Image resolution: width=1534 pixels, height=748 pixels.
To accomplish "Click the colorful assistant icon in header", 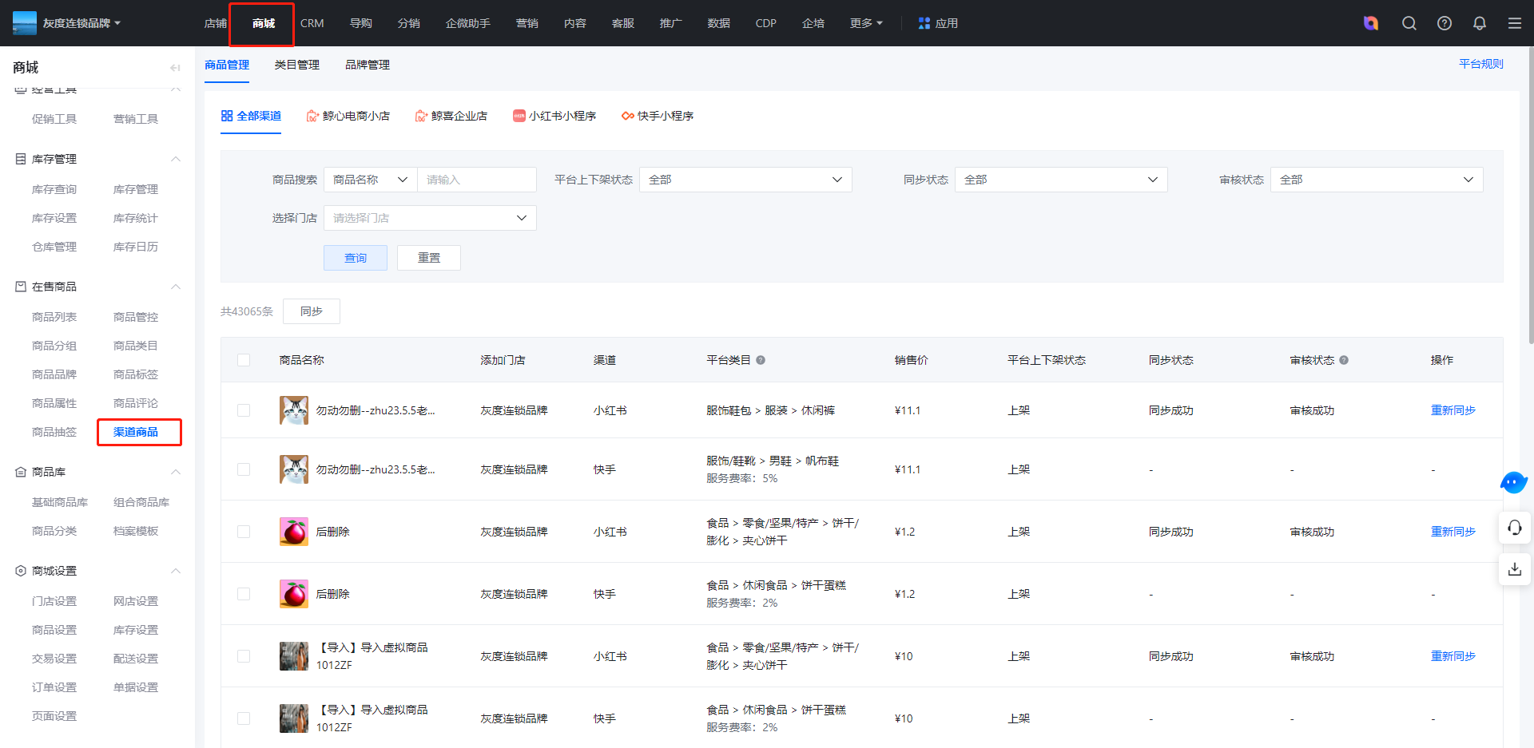I will [x=1371, y=23].
